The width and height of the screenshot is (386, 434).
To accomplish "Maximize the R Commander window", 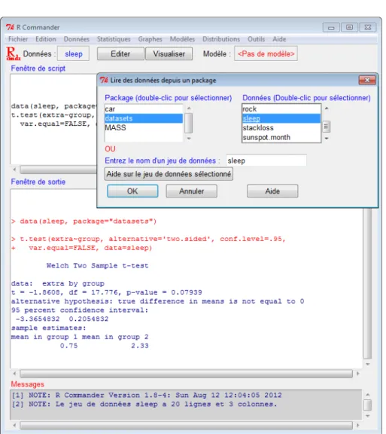I will 349,27.
